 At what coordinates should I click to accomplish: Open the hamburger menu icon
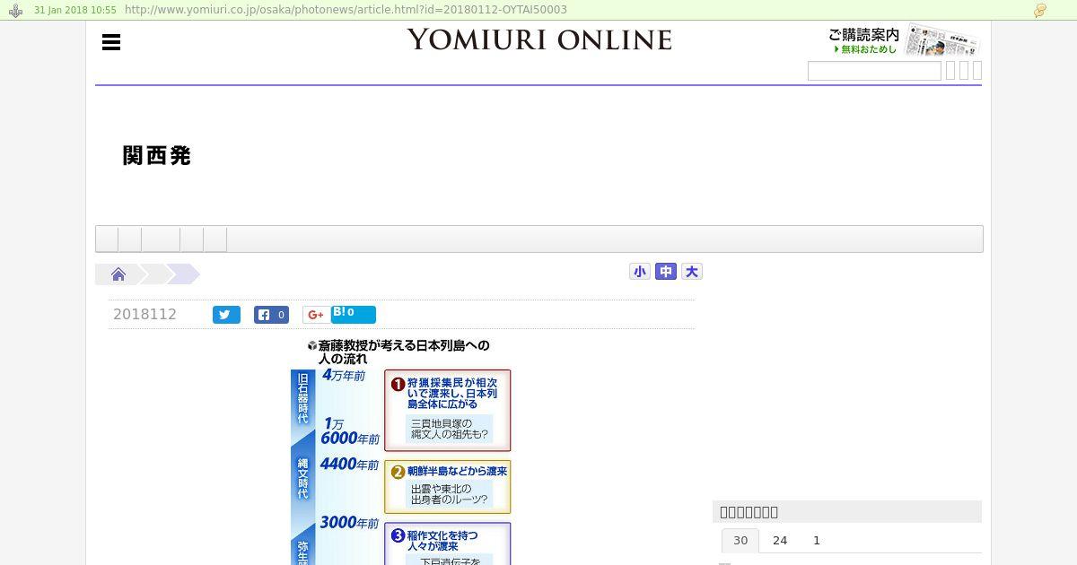point(111,42)
